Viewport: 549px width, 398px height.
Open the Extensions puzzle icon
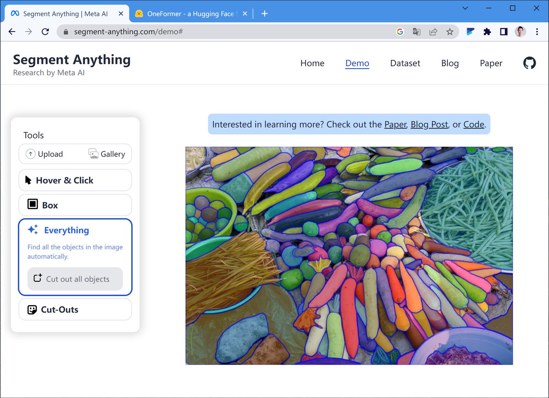click(487, 32)
